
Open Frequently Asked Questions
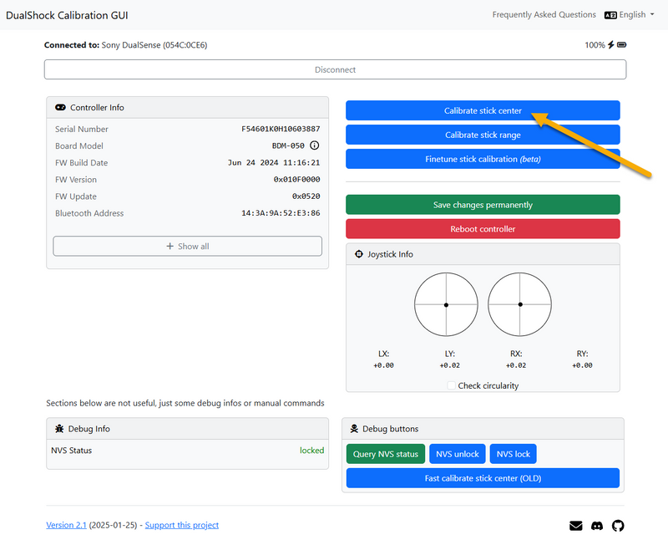coord(544,15)
